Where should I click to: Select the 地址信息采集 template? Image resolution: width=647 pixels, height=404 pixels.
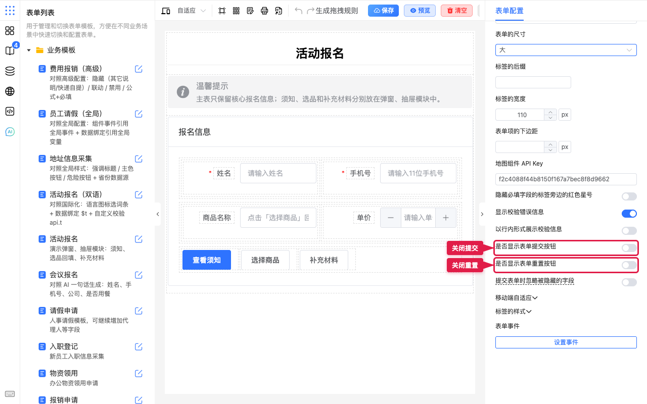71,159
